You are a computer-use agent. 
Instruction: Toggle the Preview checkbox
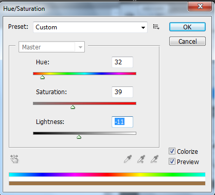[172, 162]
